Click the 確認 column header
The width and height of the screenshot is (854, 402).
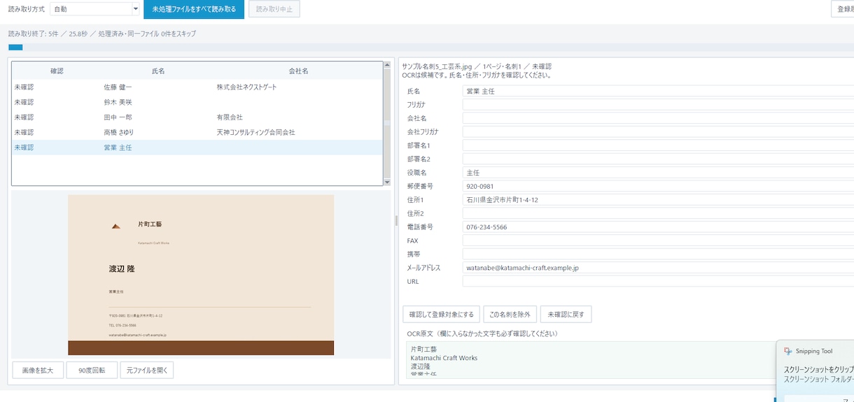coord(57,71)
